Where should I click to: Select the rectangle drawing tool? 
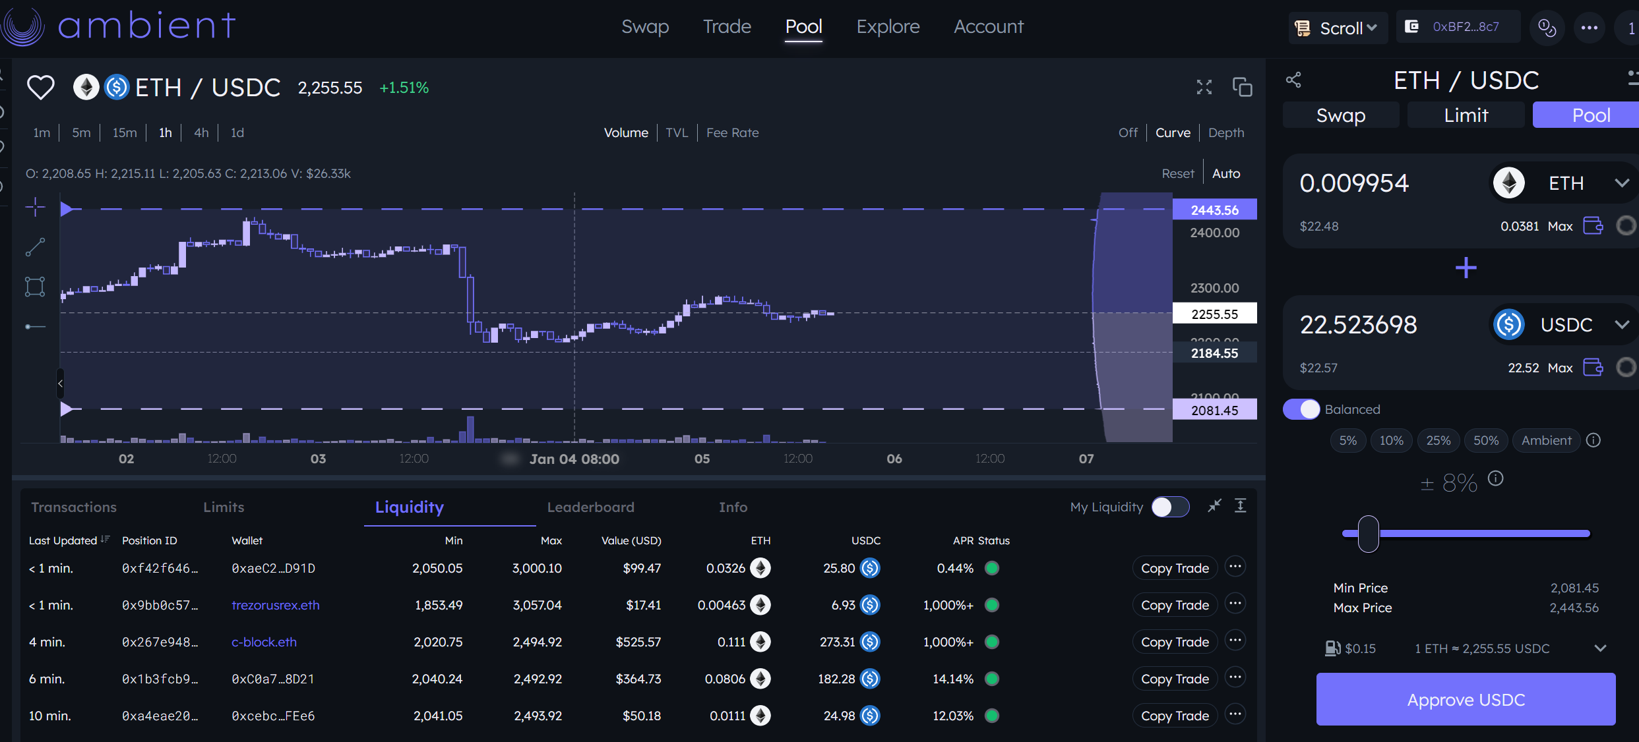pos(35,287)
